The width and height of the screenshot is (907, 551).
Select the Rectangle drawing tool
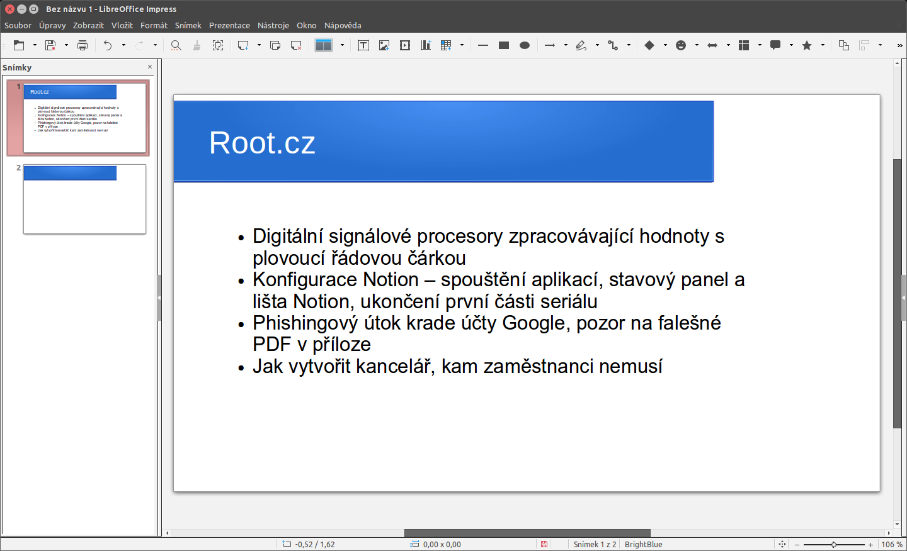coord(504,45)
